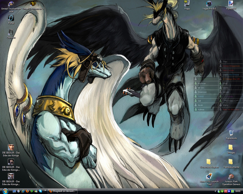243x194 pixels.
Task: Select the Oblivion desktop shortcut
Action: [x=11, y=34]
